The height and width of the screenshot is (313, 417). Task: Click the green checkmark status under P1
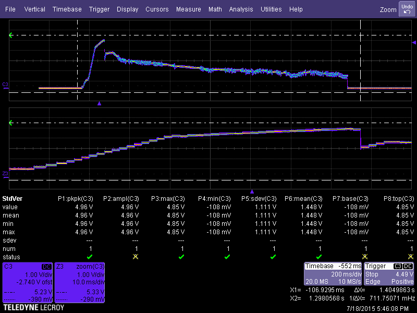click(x=90, y=257)
